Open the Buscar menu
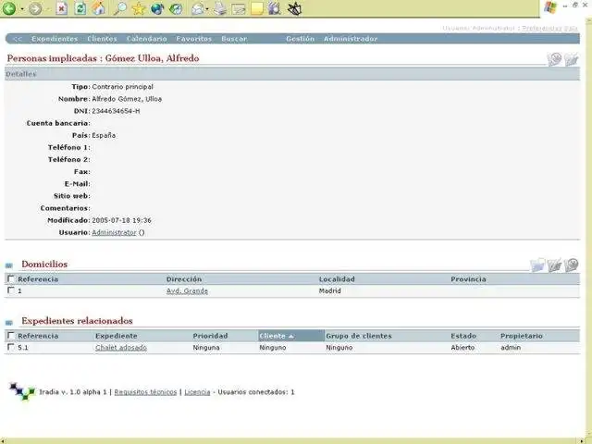Viewport: 592px width, 444px height. tap(234, 39)
